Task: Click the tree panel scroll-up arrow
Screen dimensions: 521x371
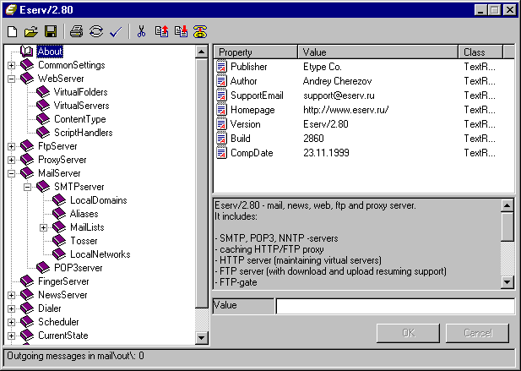Action: coord(201,52)
